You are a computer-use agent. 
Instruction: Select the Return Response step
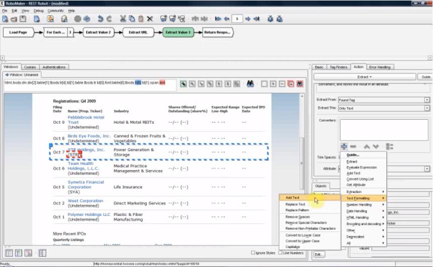218,32
